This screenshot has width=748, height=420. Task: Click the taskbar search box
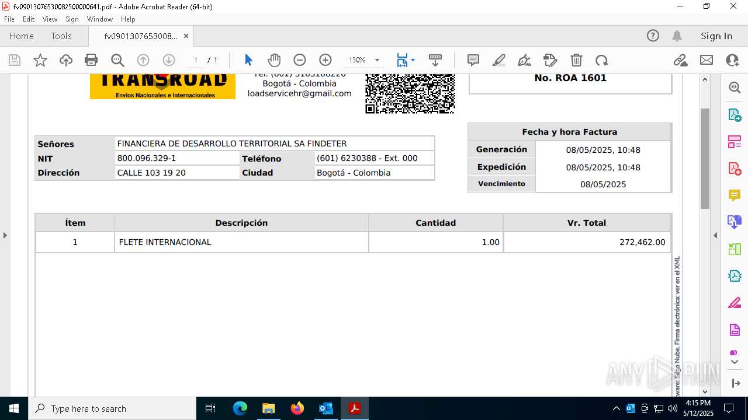[x=112, y=408]
